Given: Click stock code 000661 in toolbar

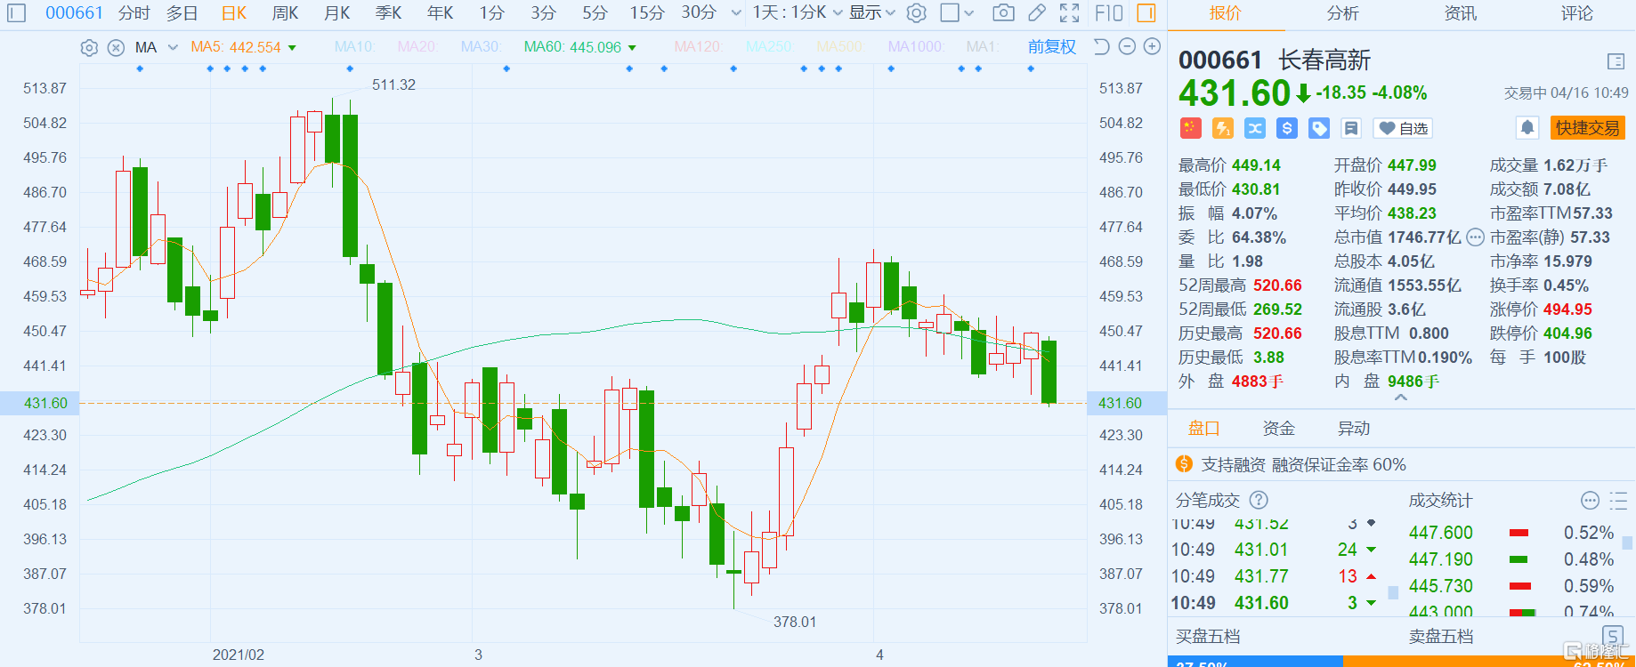Looking at the screenshot, I should point(74,13).
